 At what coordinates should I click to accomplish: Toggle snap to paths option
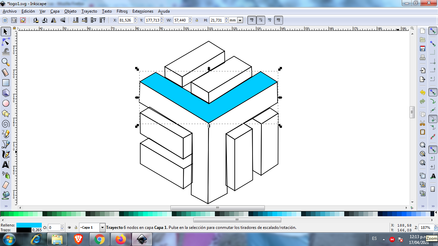pyautogui.click(x=433, y=101)
